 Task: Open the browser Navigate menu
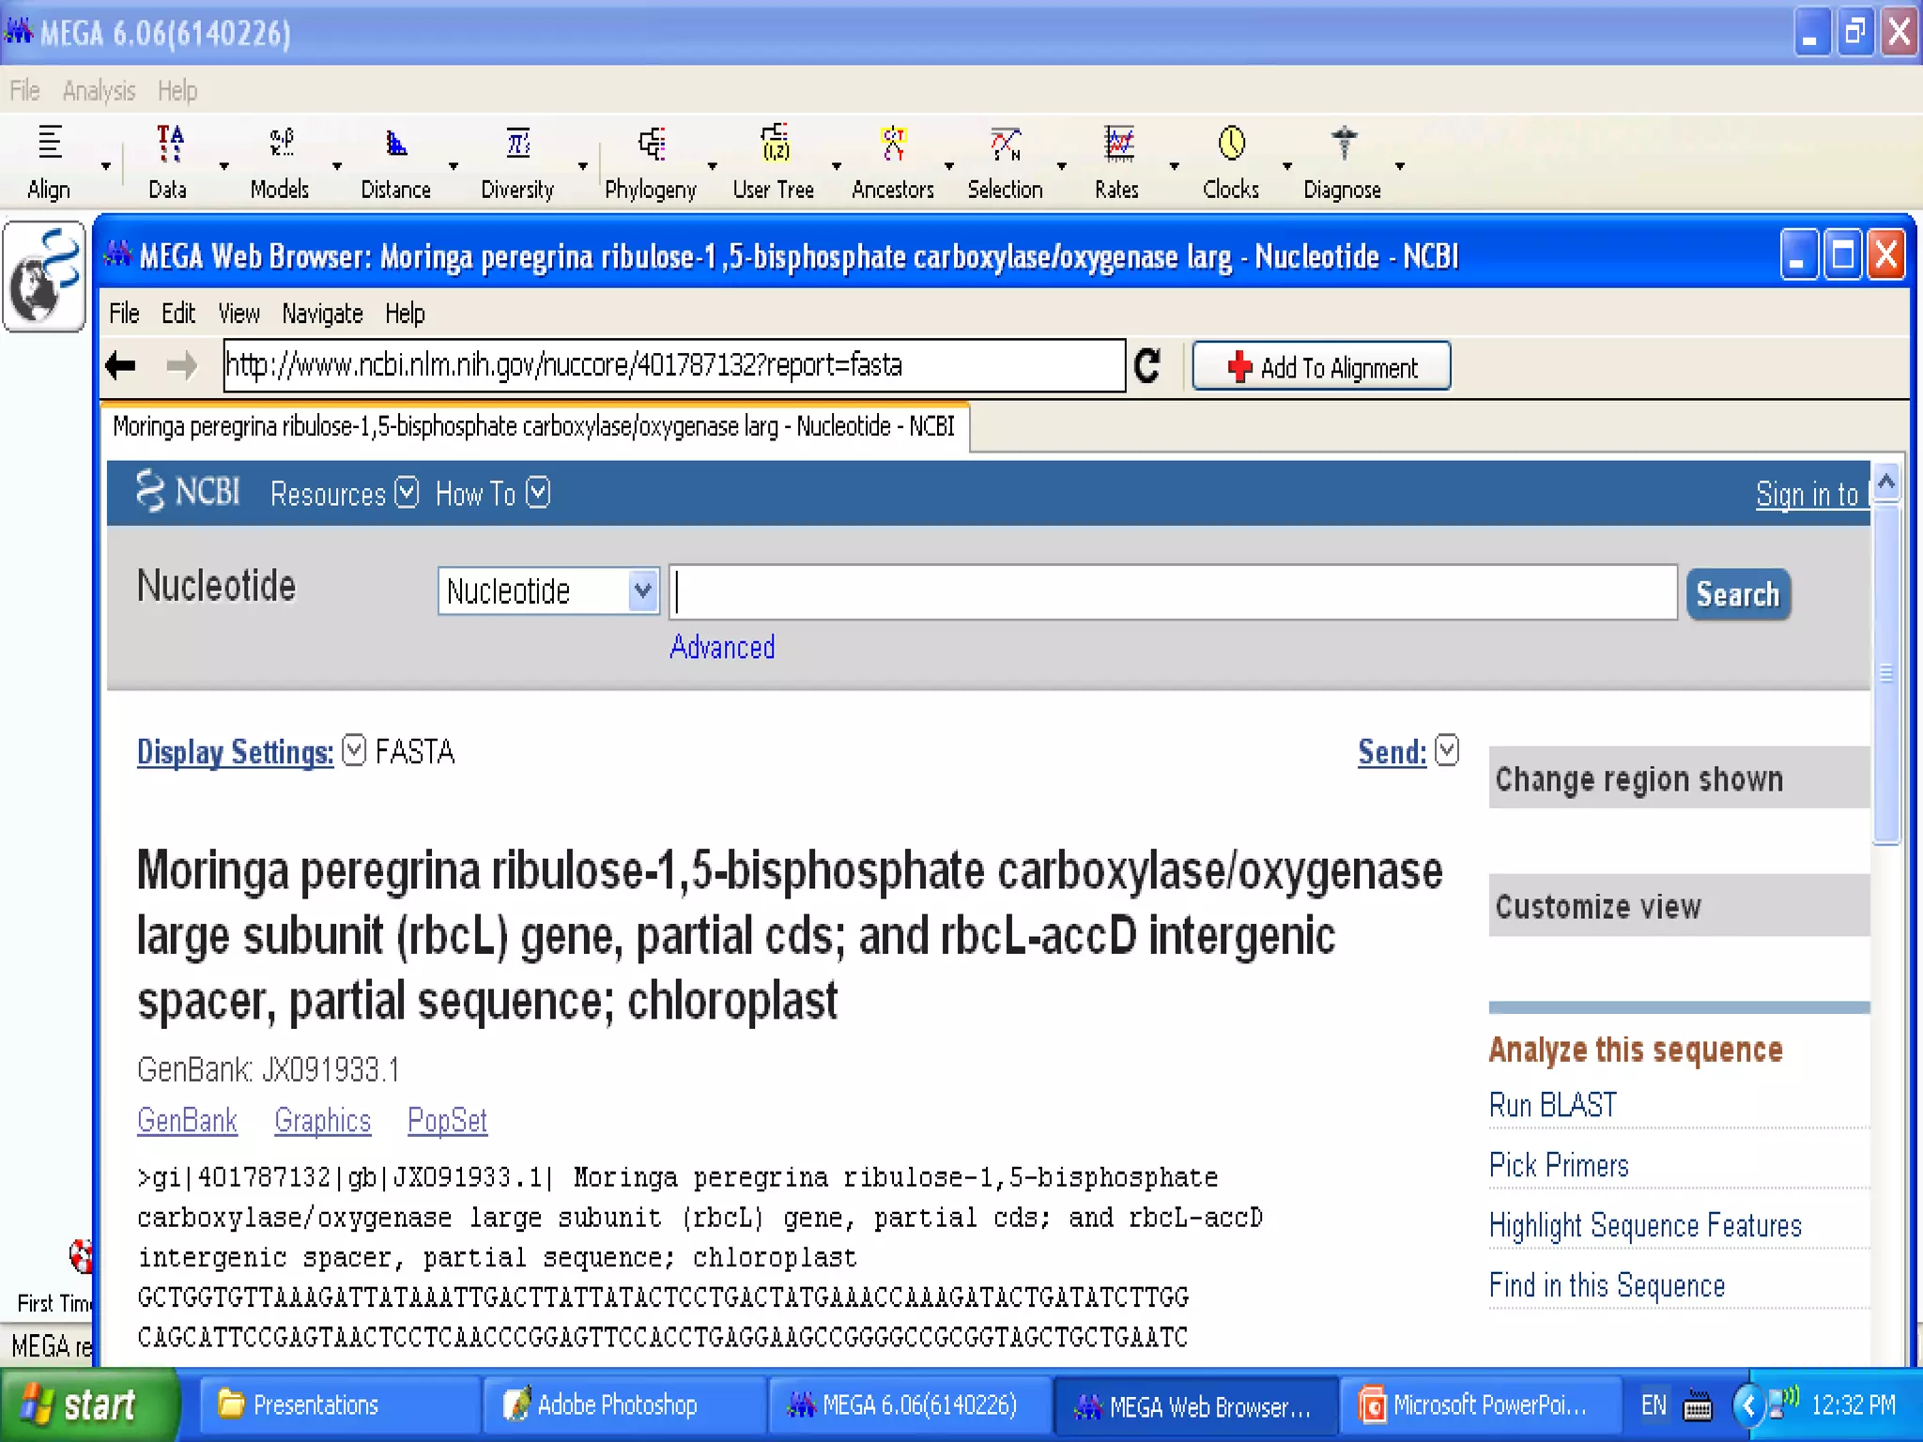pos(322,313)
